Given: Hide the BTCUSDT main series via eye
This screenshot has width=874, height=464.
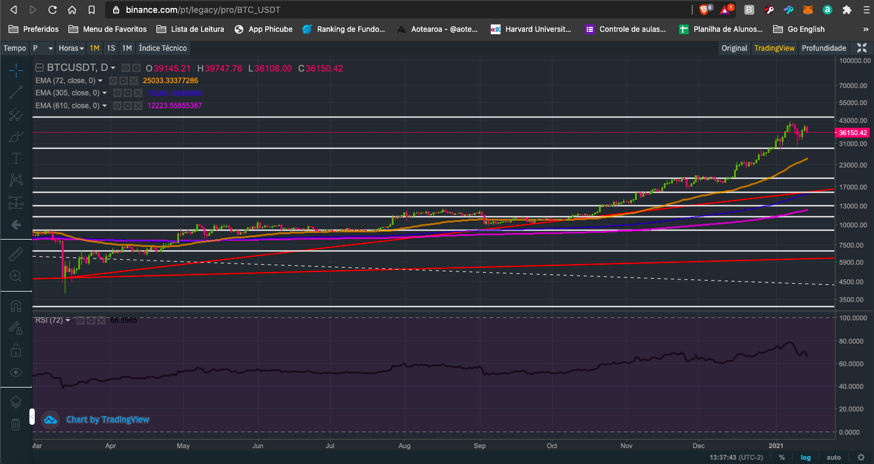Looking at the screenshot, I should click(126, 68).
